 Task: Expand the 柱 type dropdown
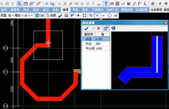tap(11, 16)
